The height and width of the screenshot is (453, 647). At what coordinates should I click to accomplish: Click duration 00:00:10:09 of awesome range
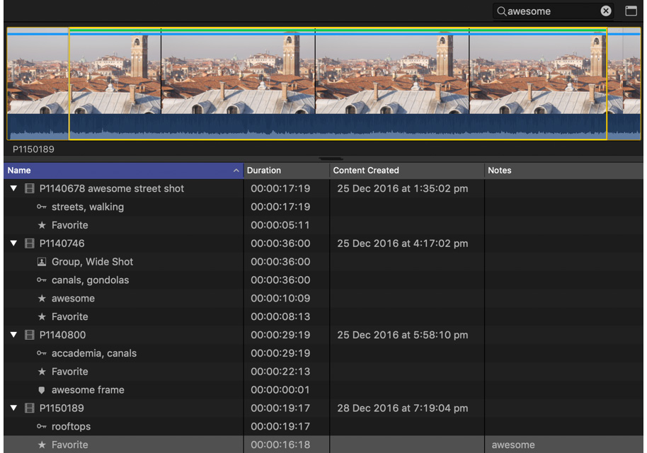pos(280,298)
